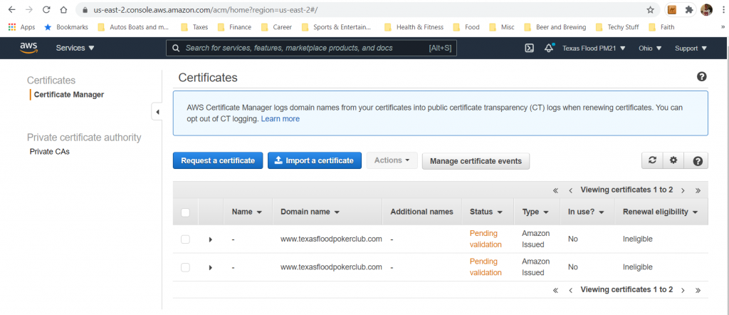Bookmark this page with the star icon

[650, 10]
